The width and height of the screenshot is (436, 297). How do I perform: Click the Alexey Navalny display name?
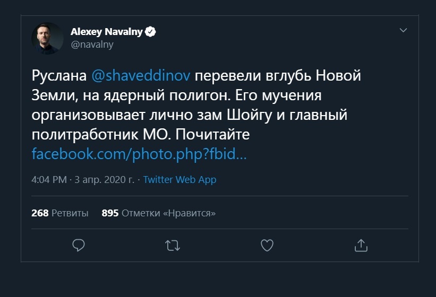point(106,32)
